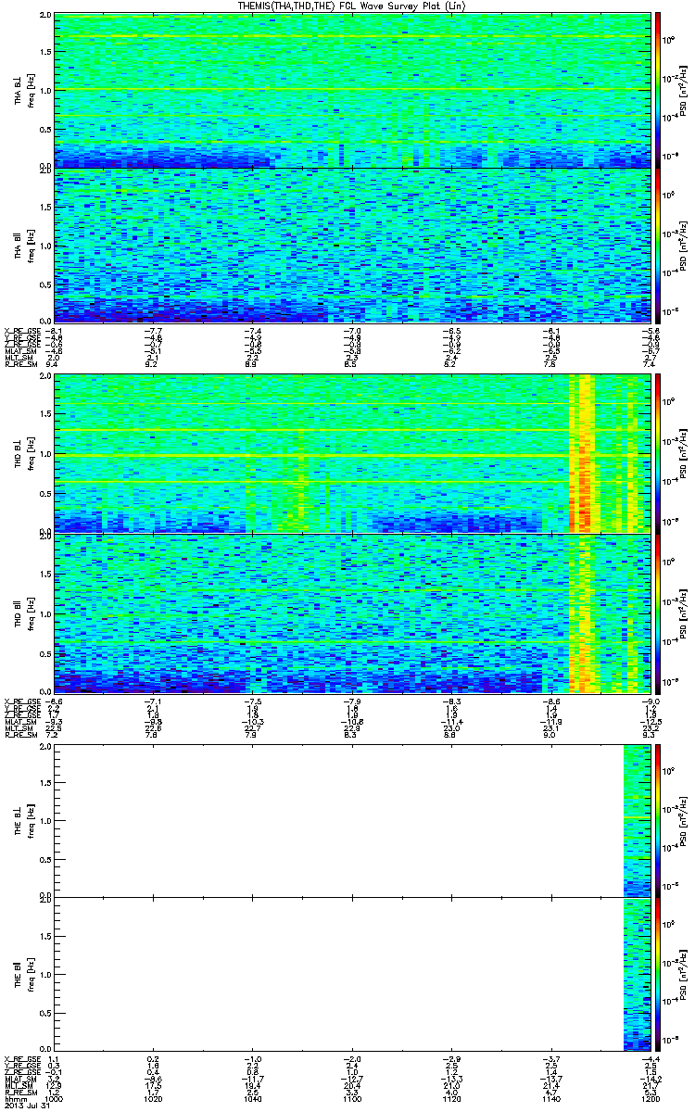Click the THE B-parallel PSD color bar
Screen dimensions: 695x1112
click(659, 973)
